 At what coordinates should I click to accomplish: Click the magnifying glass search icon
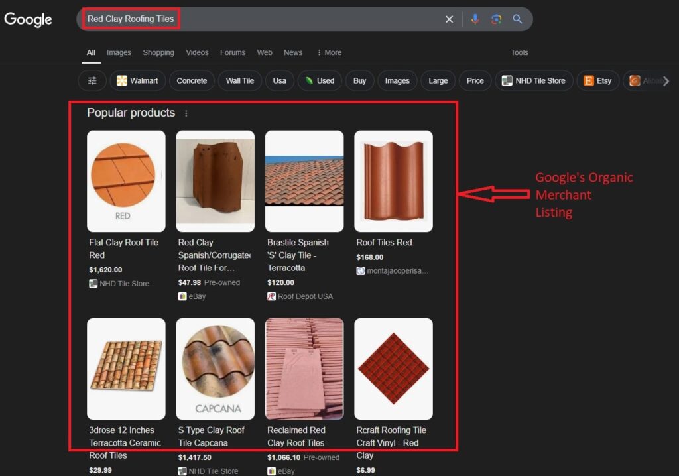(x=517, y=19)
